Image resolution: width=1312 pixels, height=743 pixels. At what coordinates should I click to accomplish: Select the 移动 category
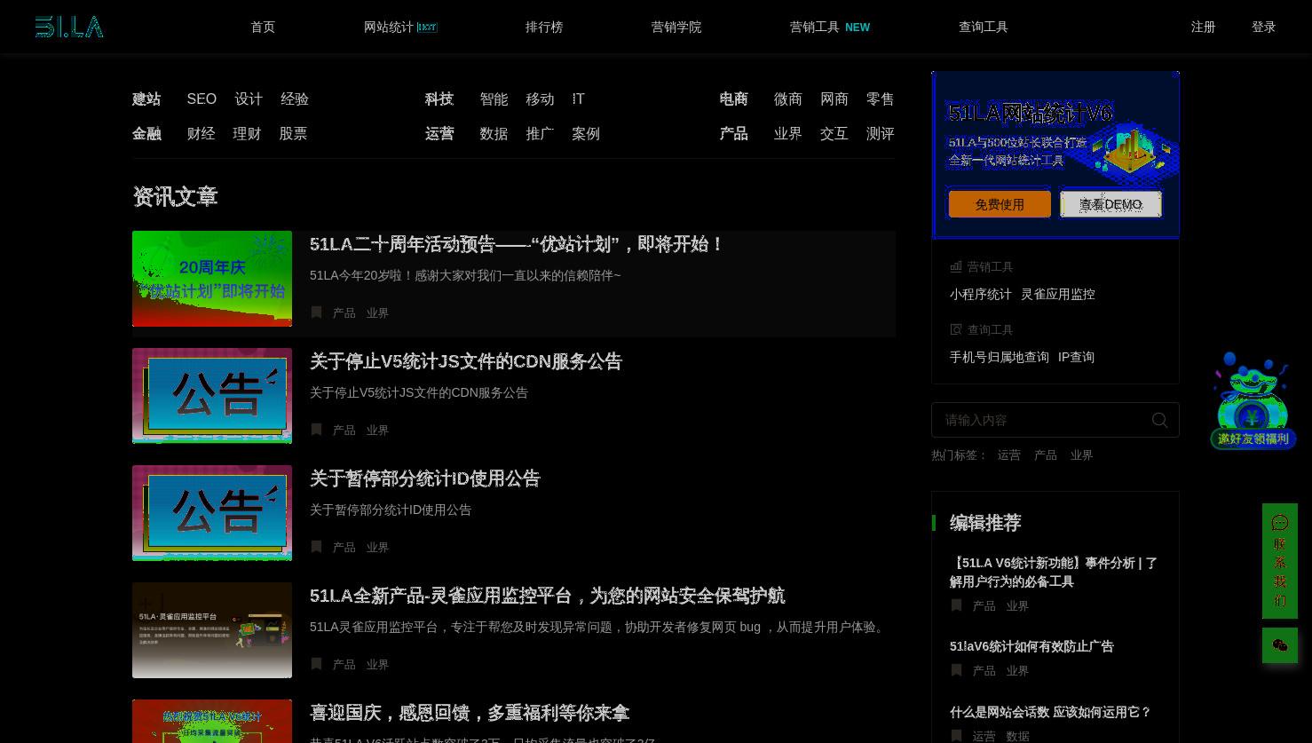point(540,99)
